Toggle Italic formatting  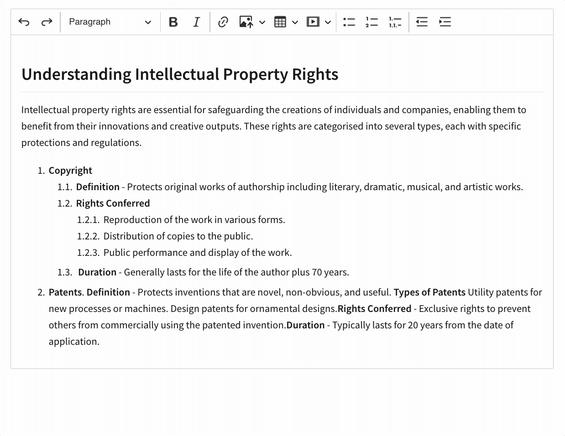pyautogui.click(x=196, y=22)
